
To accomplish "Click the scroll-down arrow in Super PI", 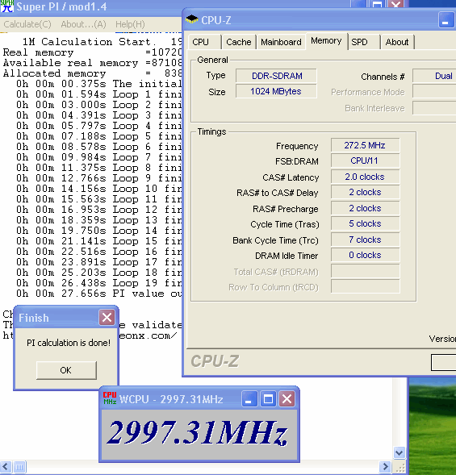I will pyautogui.click(x=400, y=453).
